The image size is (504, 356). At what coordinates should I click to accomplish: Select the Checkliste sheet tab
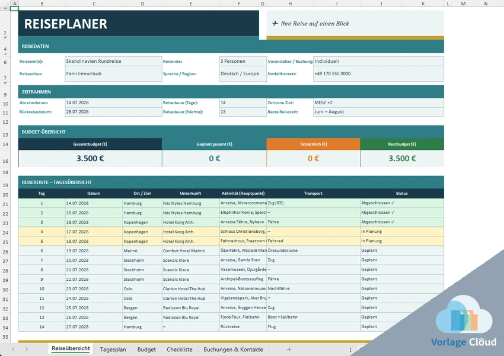(x=179, y=349)
